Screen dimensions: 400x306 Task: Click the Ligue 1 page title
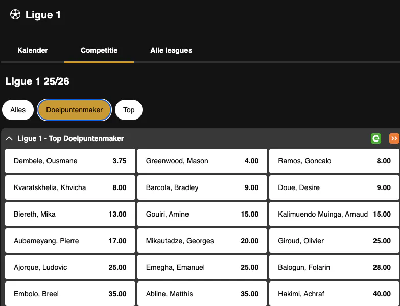click(43, 15)
